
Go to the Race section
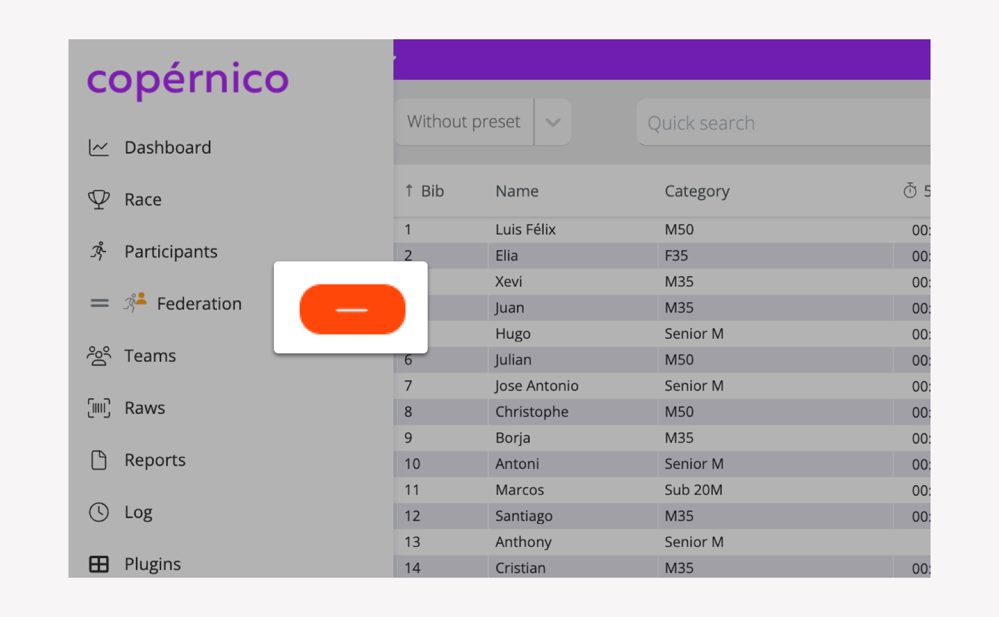143,200
